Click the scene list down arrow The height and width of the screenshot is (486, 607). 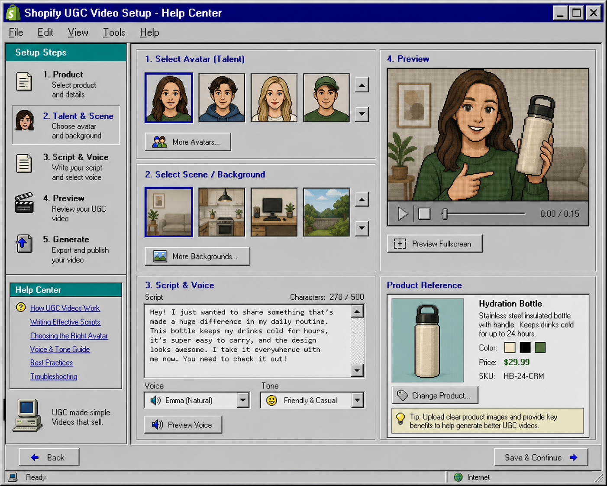[x=362, y=228]
